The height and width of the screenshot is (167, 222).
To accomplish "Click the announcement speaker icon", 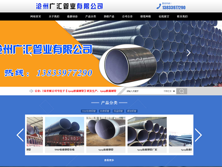I will pyautogui.click(x=31, y=91).
